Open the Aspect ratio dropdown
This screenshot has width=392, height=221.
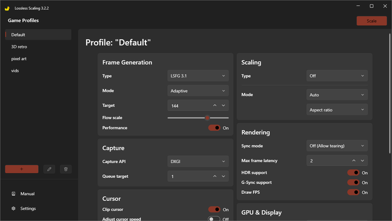click(337, 110)
